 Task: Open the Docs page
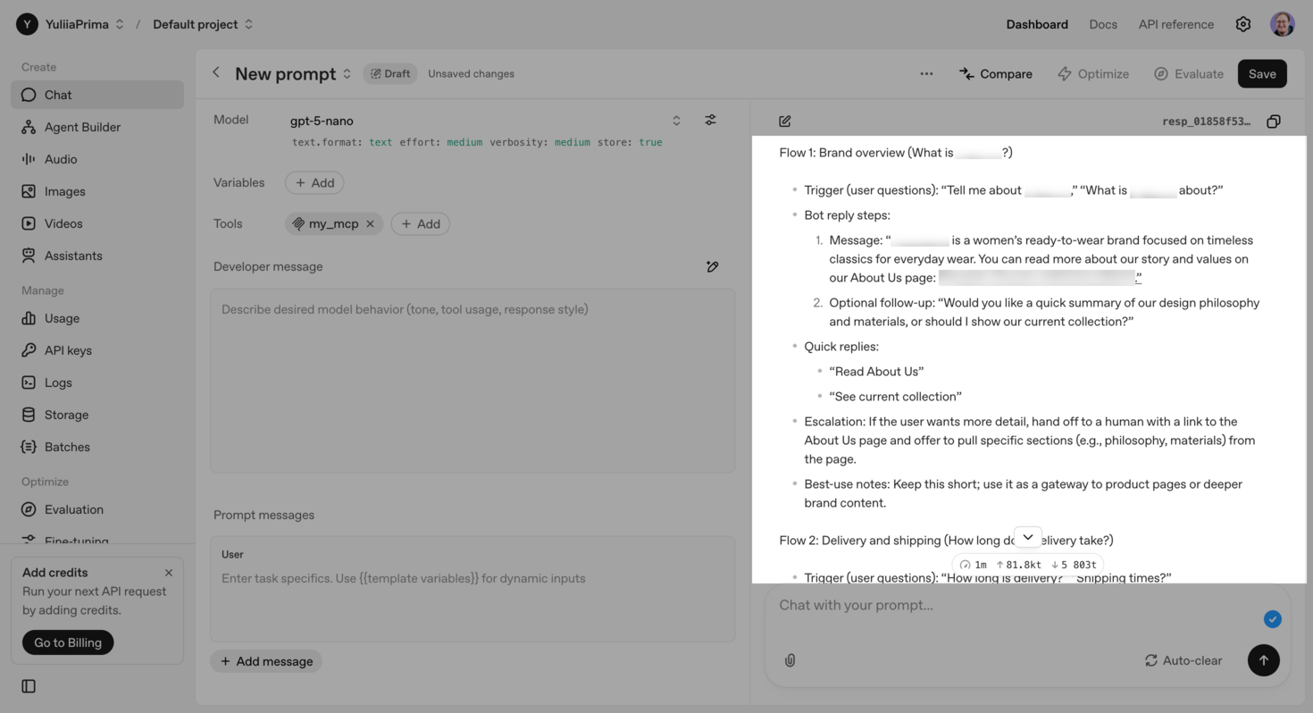[1103, 24]
